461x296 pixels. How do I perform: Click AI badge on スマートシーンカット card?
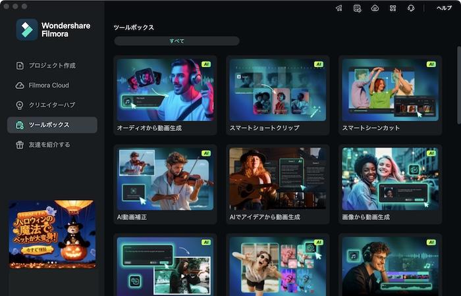click(x=431, y=64)
